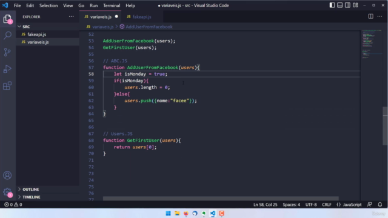Image resolution: width=388 pixels, height=218 pixels.
Task: Open editor more actions ellipsis
Action: 380,16
